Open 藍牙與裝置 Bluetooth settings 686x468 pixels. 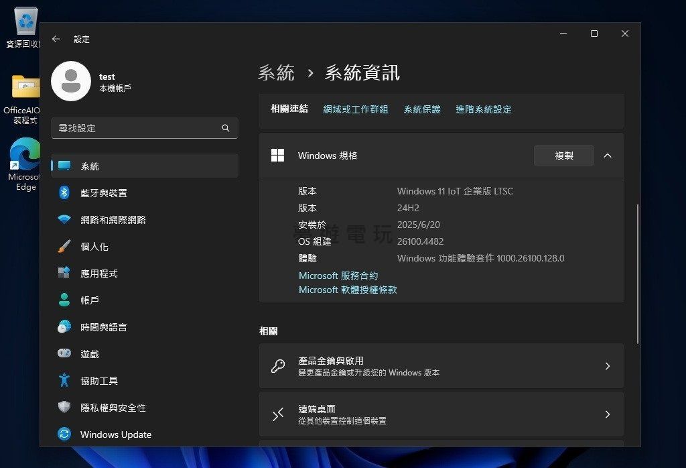pyautogui.click(x=103, y=193)
